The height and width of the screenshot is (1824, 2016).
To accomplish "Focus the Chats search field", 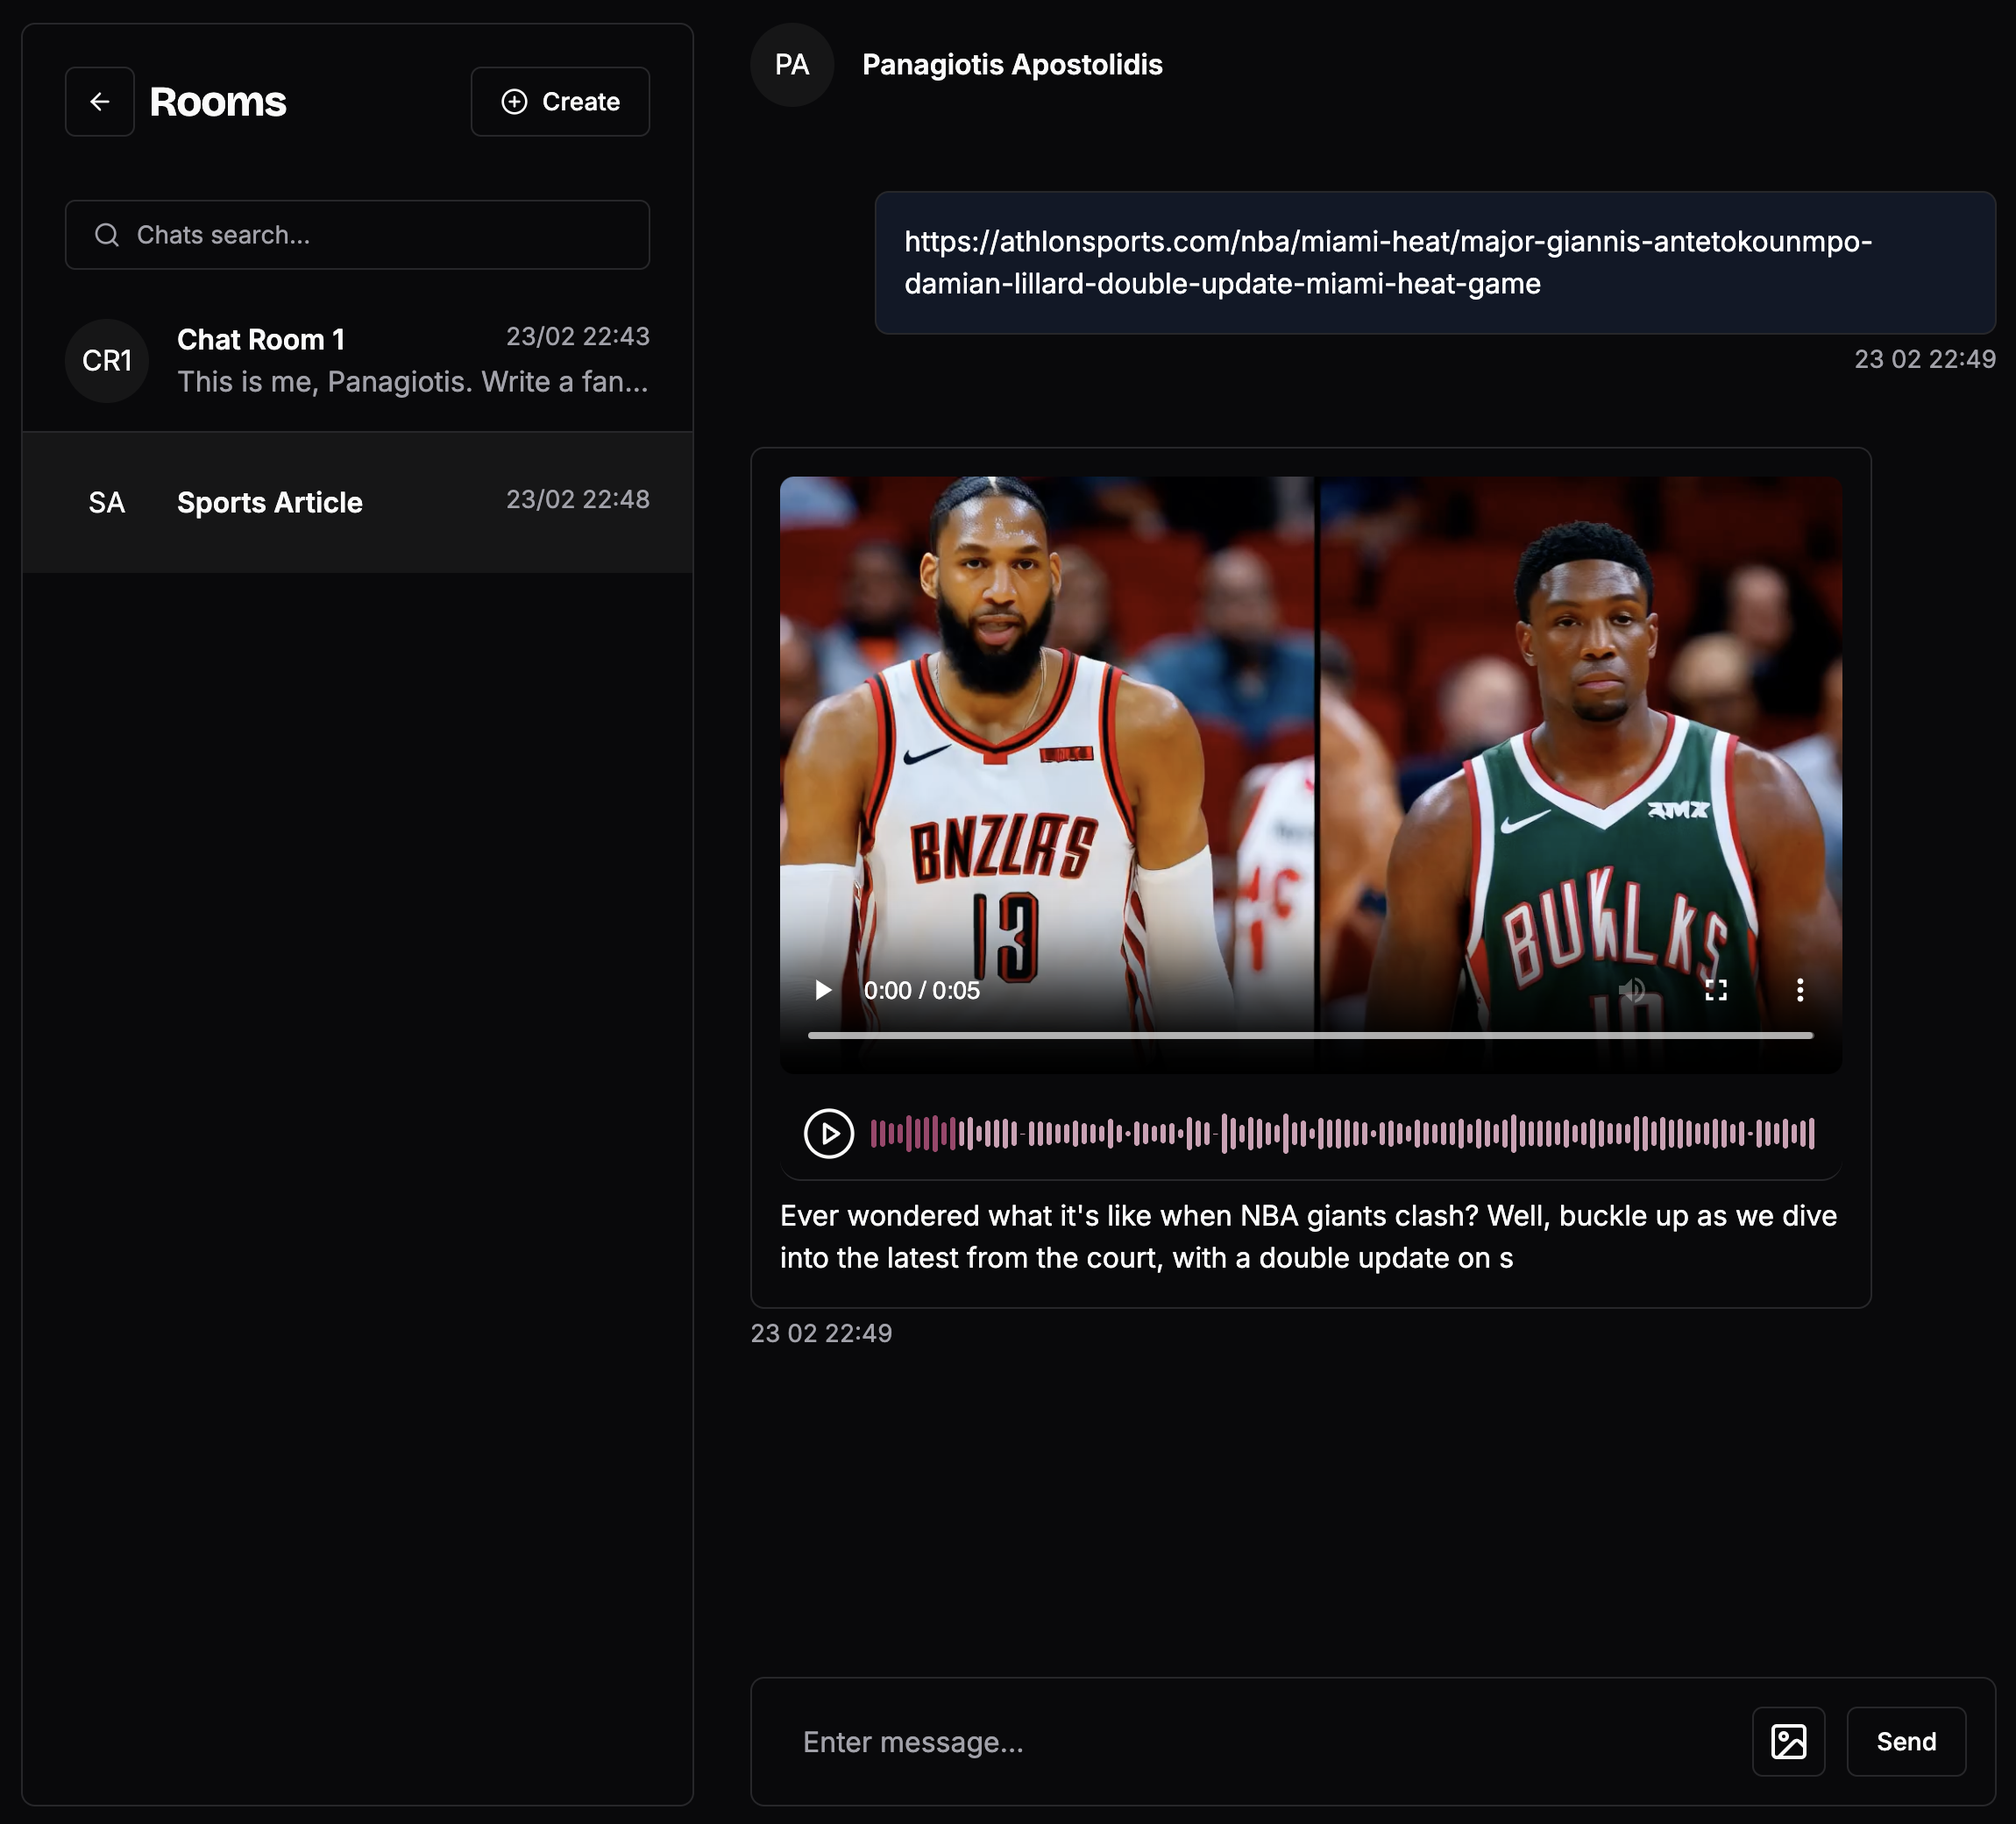I will 380,235.
